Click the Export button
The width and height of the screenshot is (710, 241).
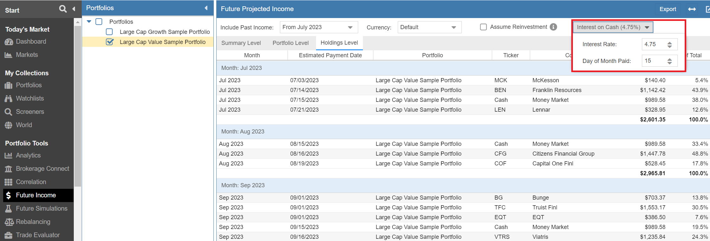668,9
